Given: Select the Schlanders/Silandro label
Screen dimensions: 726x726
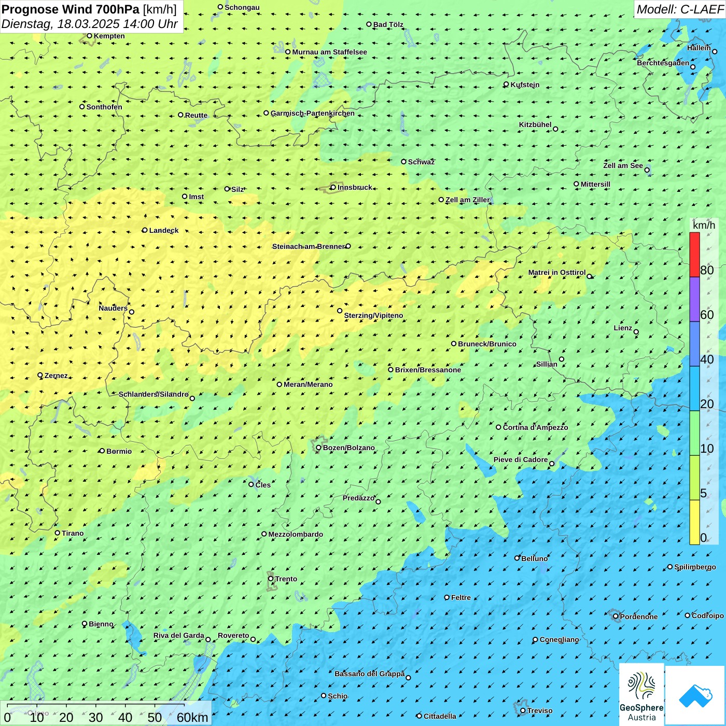Looking at the screenshot, I should pyautogui.click(x=153, y=394).
